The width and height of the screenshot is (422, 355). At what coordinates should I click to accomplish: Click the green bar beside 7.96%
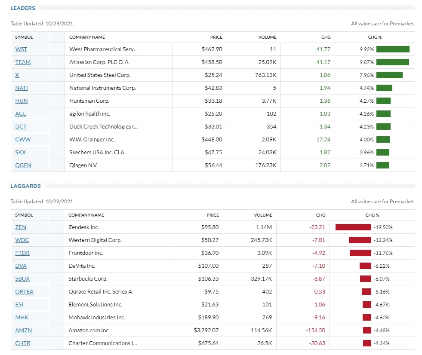point(389,75)
